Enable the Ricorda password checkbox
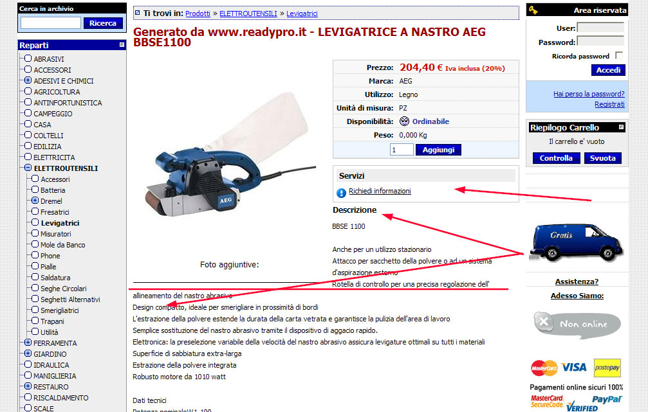Image resolution: width=648 pixels, height=412 pixels. 618,55
